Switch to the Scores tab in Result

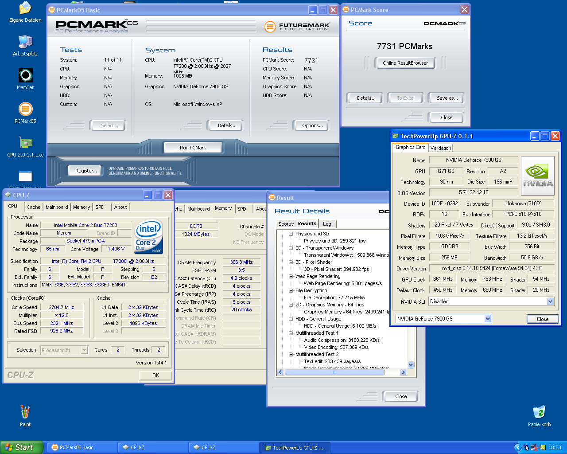click(x=286, y=224)
